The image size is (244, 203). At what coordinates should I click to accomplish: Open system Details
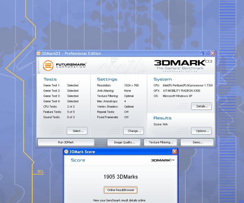202,106
